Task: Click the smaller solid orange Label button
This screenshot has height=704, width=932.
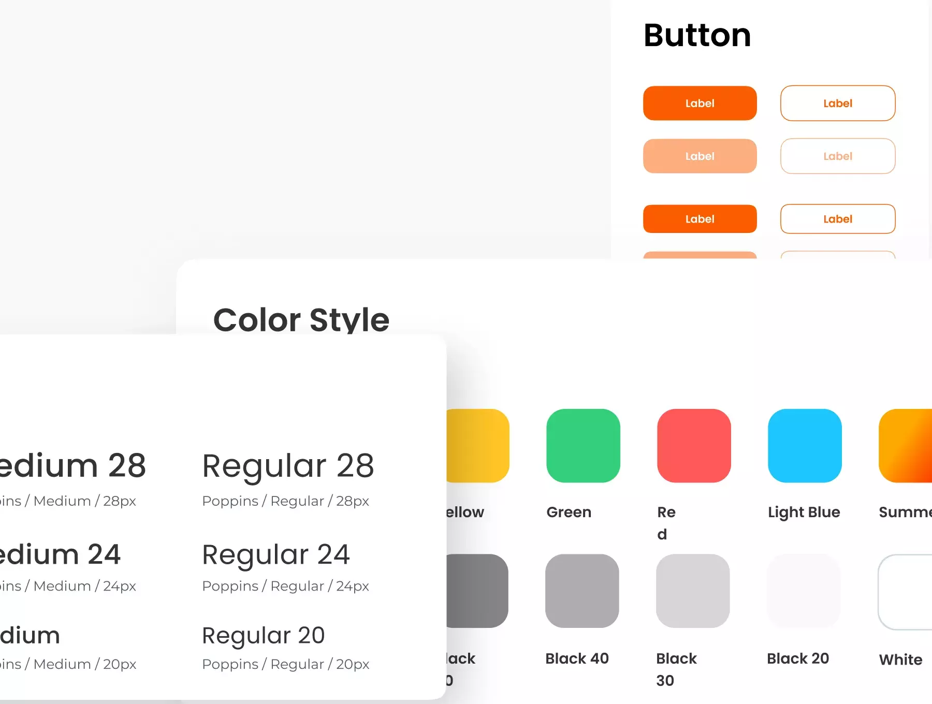Action: [x=700, y=219]
